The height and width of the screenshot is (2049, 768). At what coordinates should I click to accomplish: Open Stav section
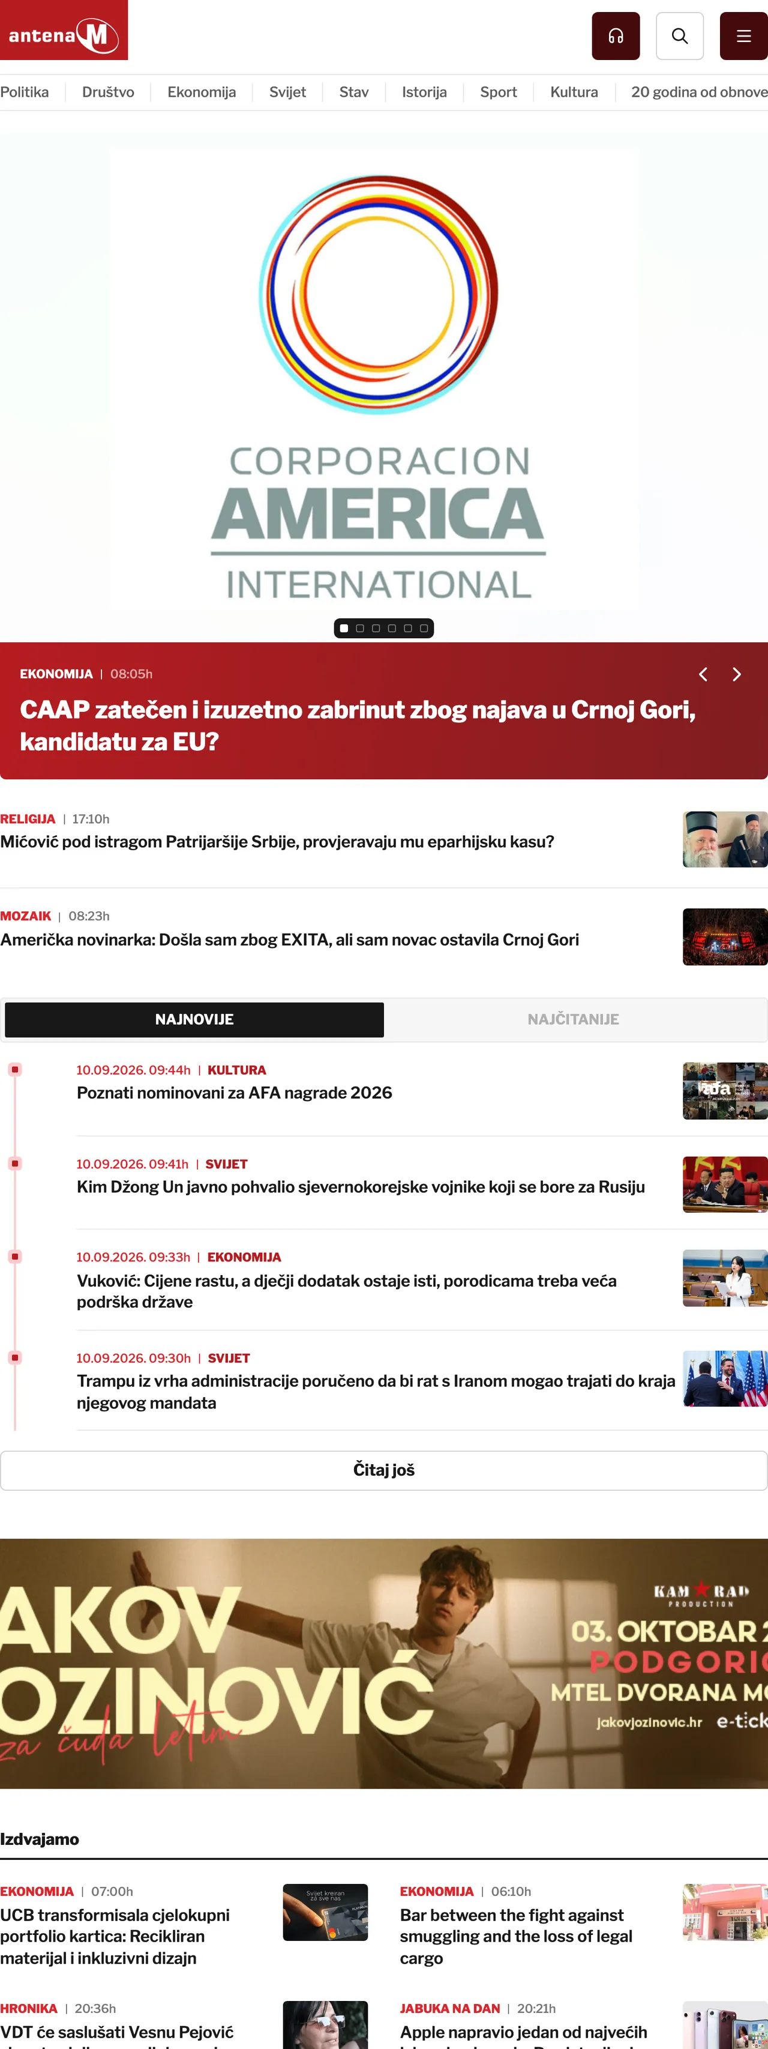tap(354, 92)
